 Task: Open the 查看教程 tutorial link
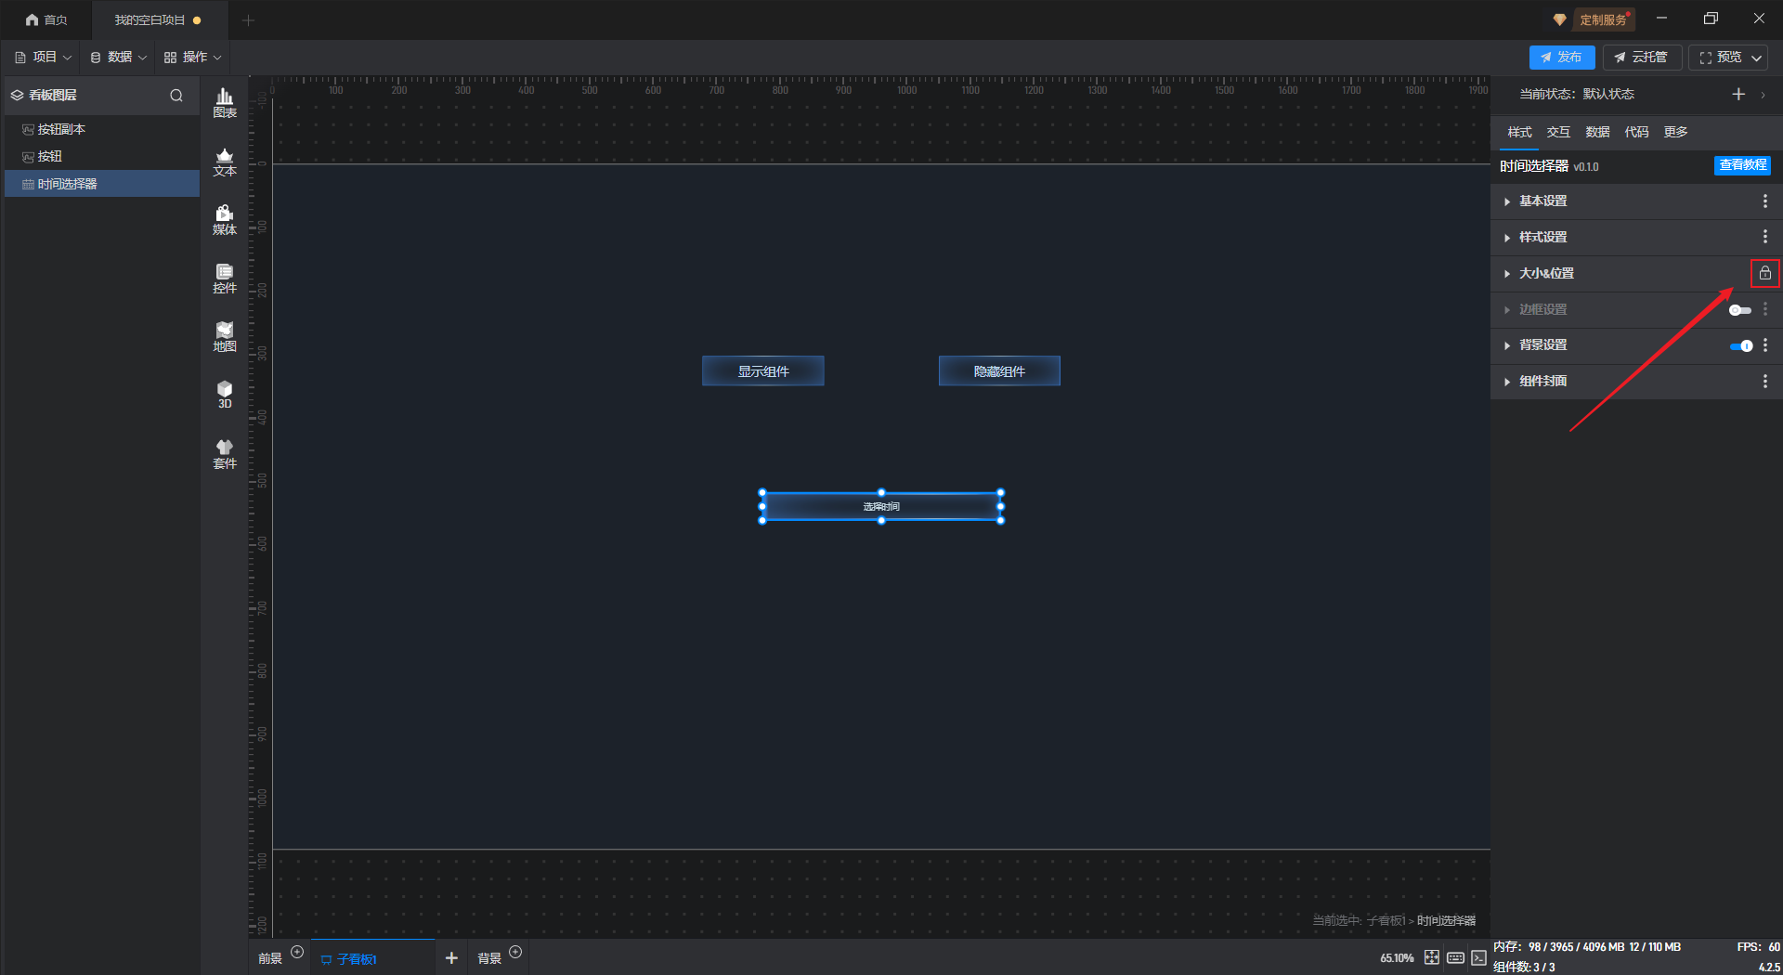click(x=1742, y=165)
